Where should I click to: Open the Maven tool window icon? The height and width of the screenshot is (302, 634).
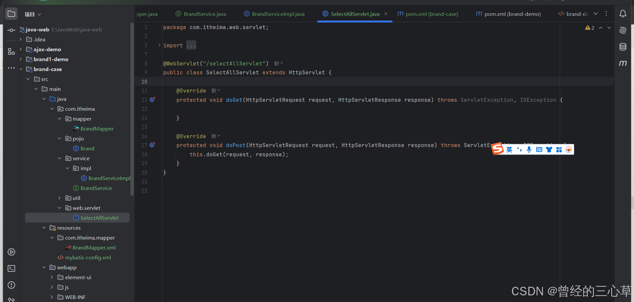623,63
